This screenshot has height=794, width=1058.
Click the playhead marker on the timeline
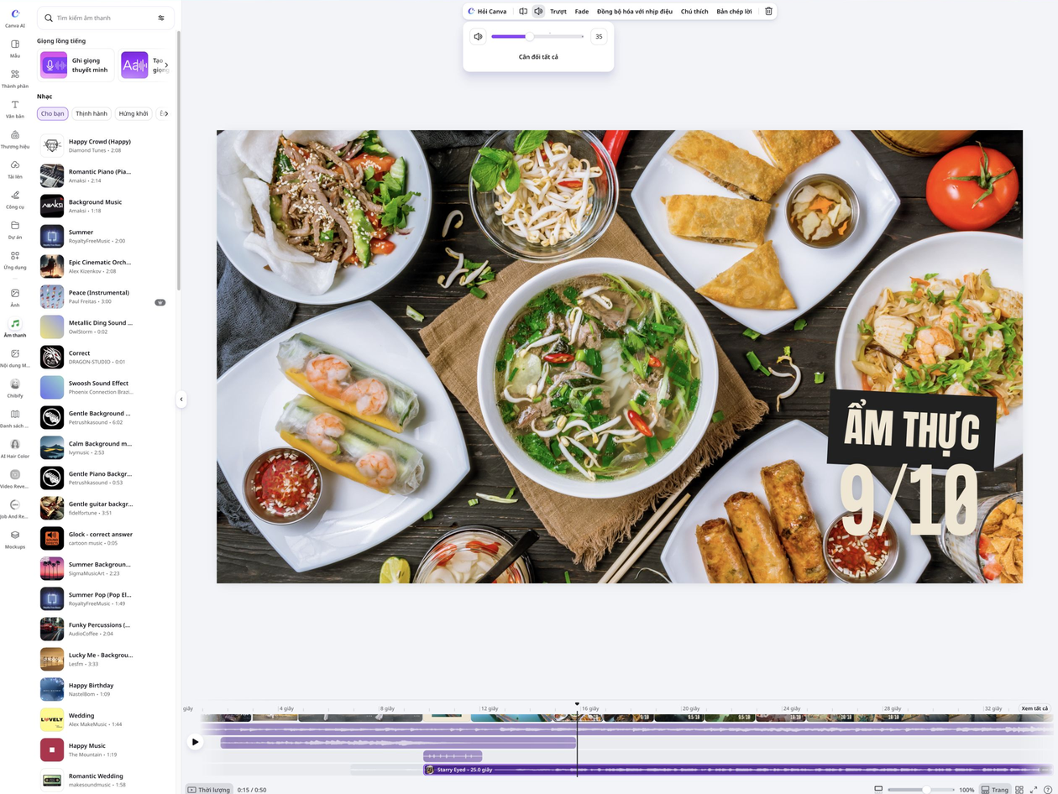(x=577, y=705)
